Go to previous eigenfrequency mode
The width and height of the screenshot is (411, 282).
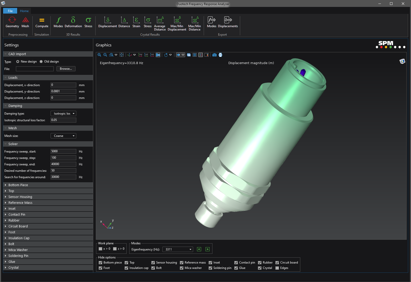tap(199, 249)
